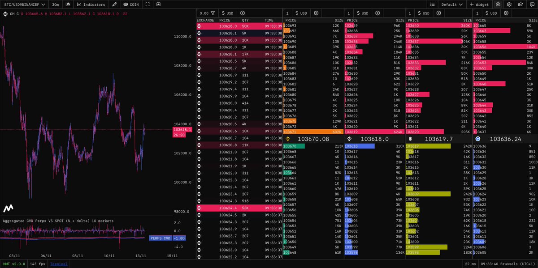Viewport: 538px width, 268px height.
Task: Click exchange icon beside 103670.08 mid price
Action: [x=288, y=139]
